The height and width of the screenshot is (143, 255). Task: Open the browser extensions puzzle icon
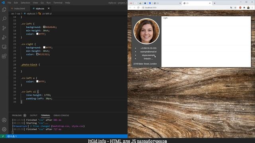[244, 8]
